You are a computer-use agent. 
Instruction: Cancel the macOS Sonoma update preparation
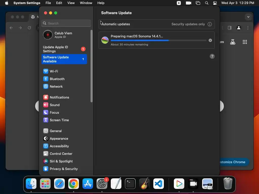pos(210,40)
